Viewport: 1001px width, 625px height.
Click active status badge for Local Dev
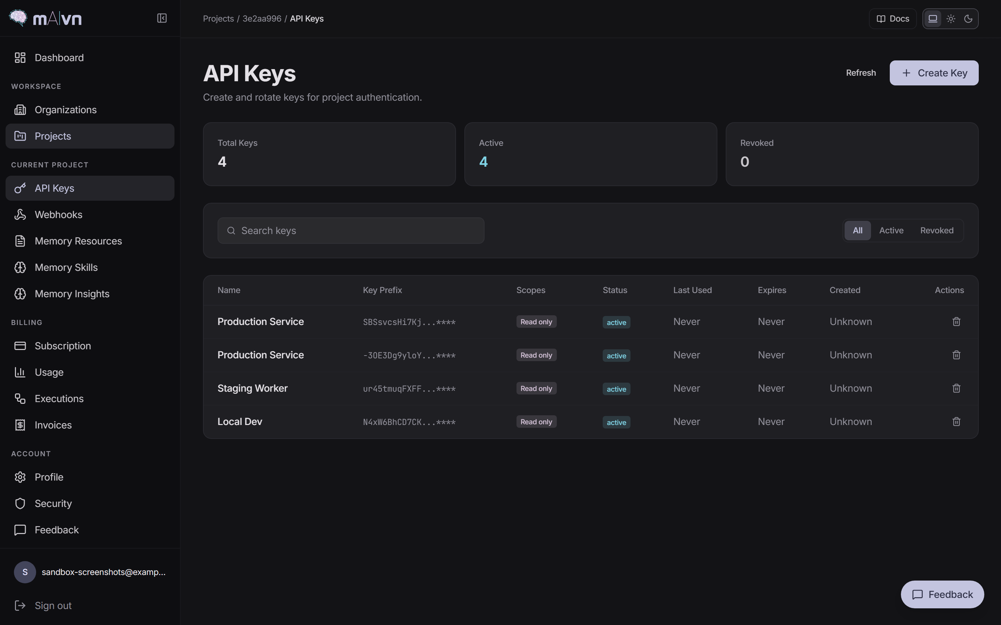[x=616, y=422]
